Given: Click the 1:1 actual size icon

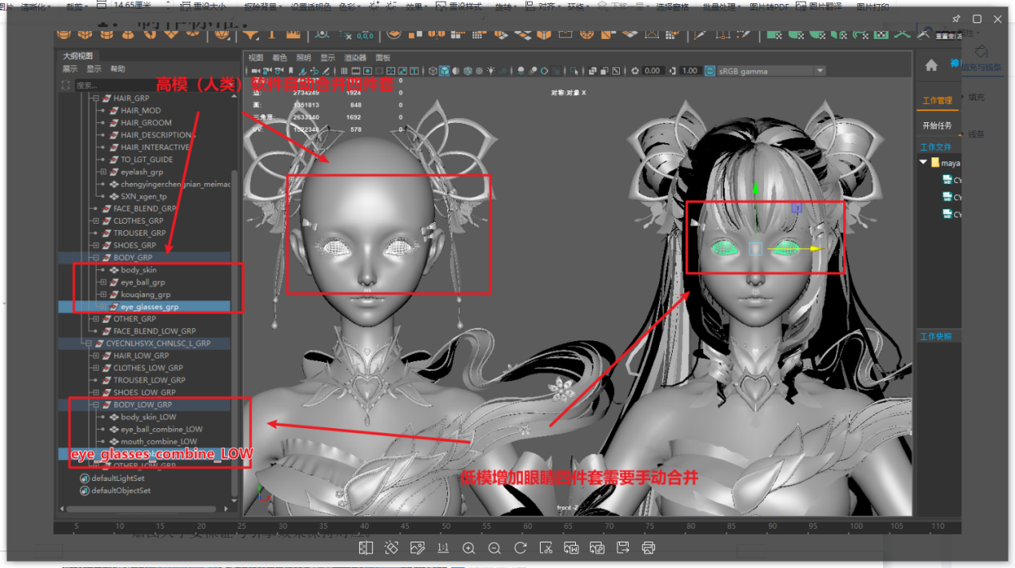Looking at the screenshot, I should coord(442,548).
